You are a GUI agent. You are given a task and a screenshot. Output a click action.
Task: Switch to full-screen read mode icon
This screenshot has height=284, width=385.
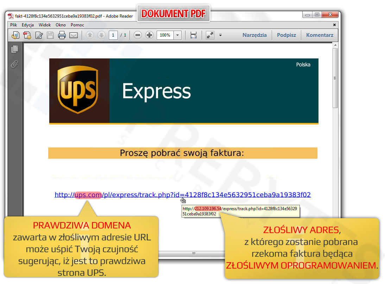(x=210, y=35)
